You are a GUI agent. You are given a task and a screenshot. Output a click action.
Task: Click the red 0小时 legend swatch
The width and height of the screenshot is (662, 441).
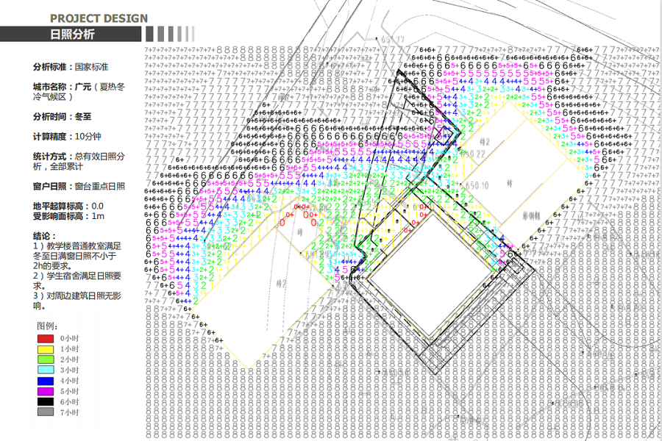pos(46,339)
